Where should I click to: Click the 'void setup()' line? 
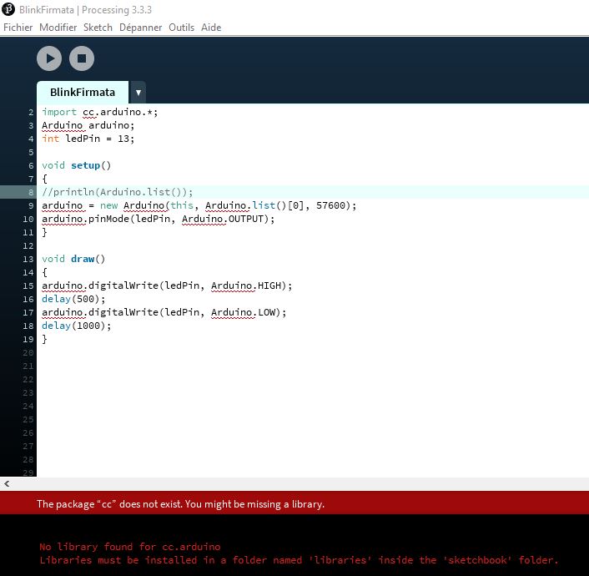click(x=76, y=165)
